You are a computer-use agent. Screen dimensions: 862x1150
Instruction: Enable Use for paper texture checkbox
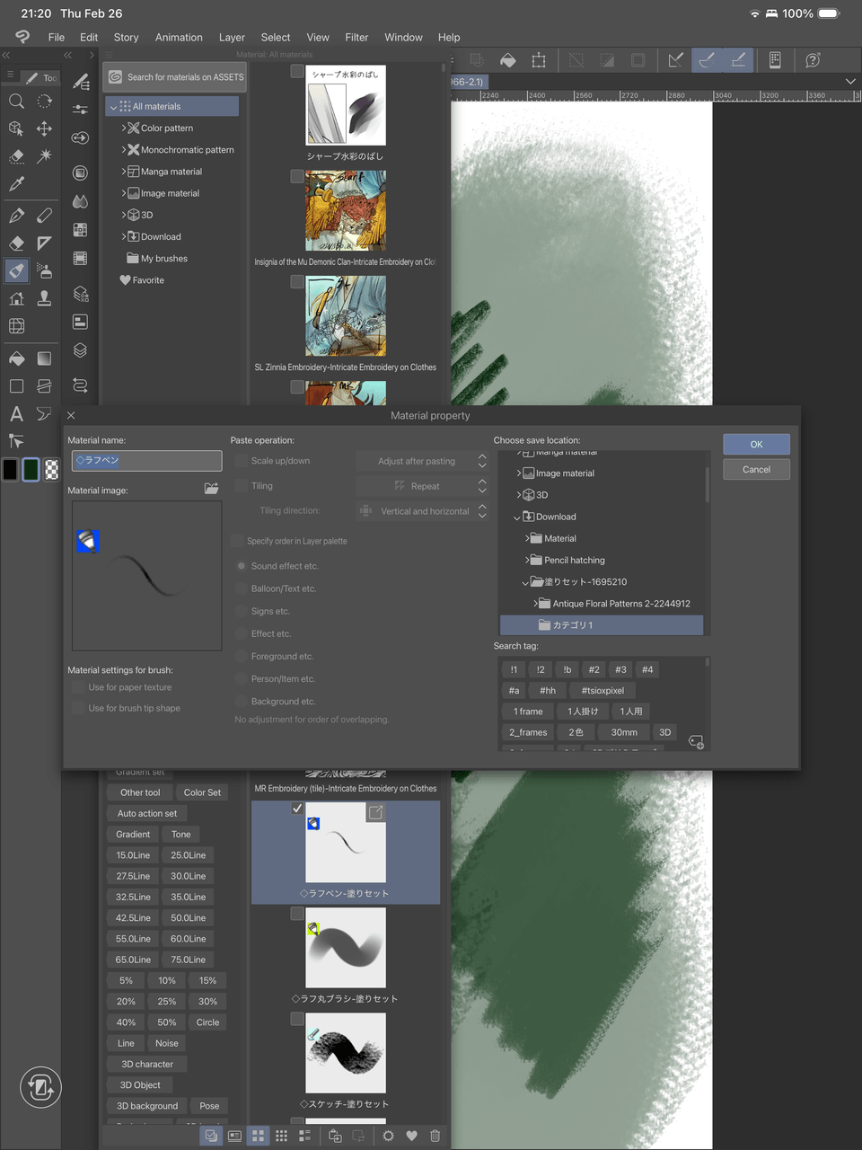point(78,687)
